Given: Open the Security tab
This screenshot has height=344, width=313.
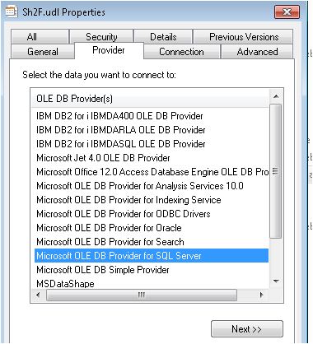Looking at the screenshot, I should [x=101, y=37].
